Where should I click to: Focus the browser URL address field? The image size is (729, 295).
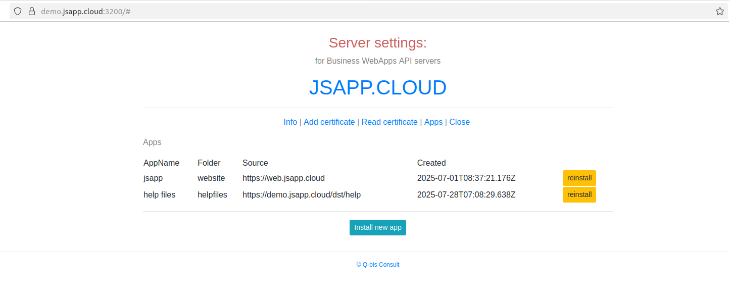pos(354,11)
